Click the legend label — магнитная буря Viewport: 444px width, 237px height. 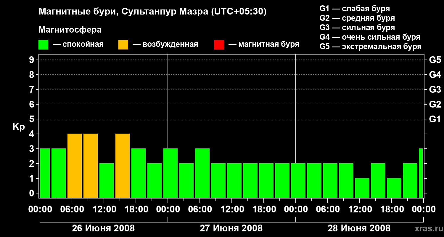pyautogui.click(x=264, y=44)
